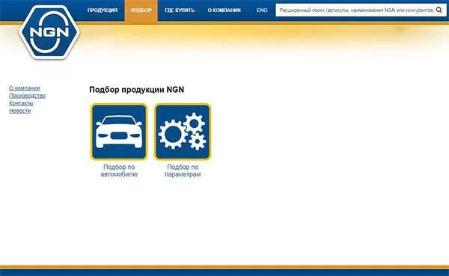
Task: Click the magnifier search icon
Action: 439,10
